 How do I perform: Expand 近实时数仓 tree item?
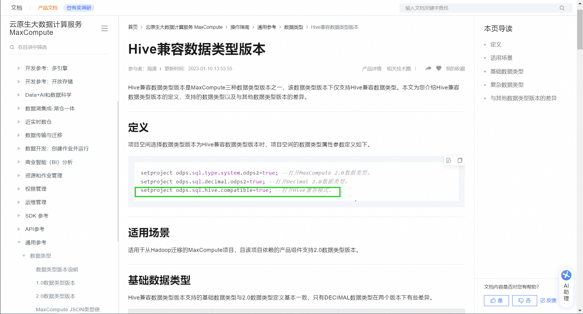[x=19, y=122]
